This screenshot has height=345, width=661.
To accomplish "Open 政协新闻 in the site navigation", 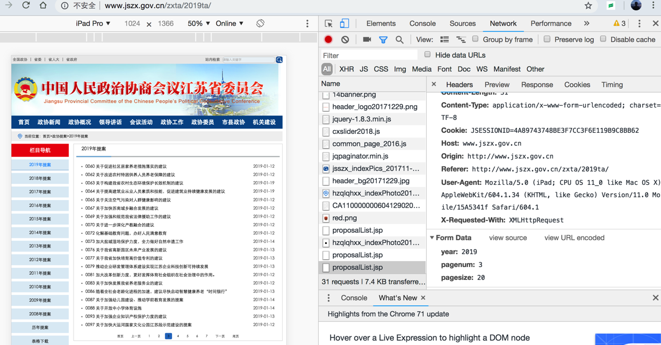I will (49, 123).
